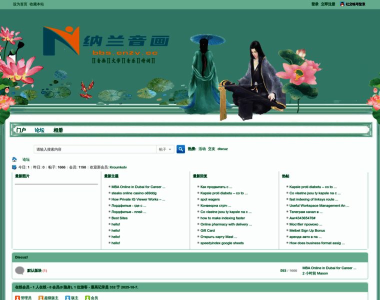Screen dimensions: 380x300
Task: Click the 帖子: 1666 statistic
Action: [x=56, y=167]
